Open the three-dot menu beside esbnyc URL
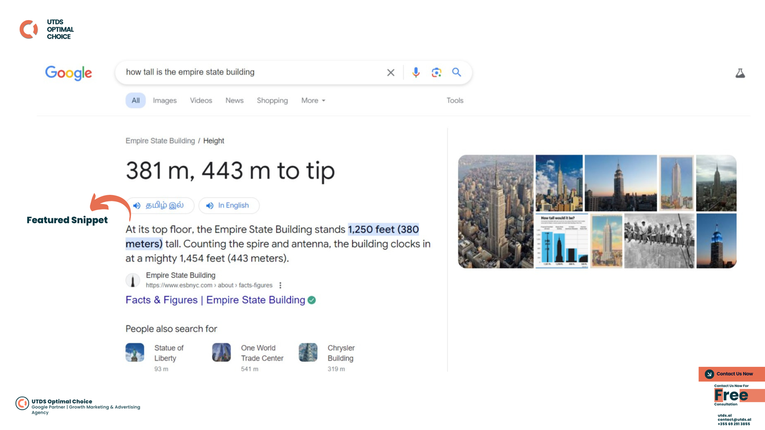This screenshot has width=765, height=430. [x=280, y=285]
